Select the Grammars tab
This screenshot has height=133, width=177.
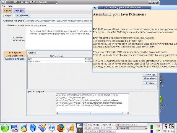[23, 16]
